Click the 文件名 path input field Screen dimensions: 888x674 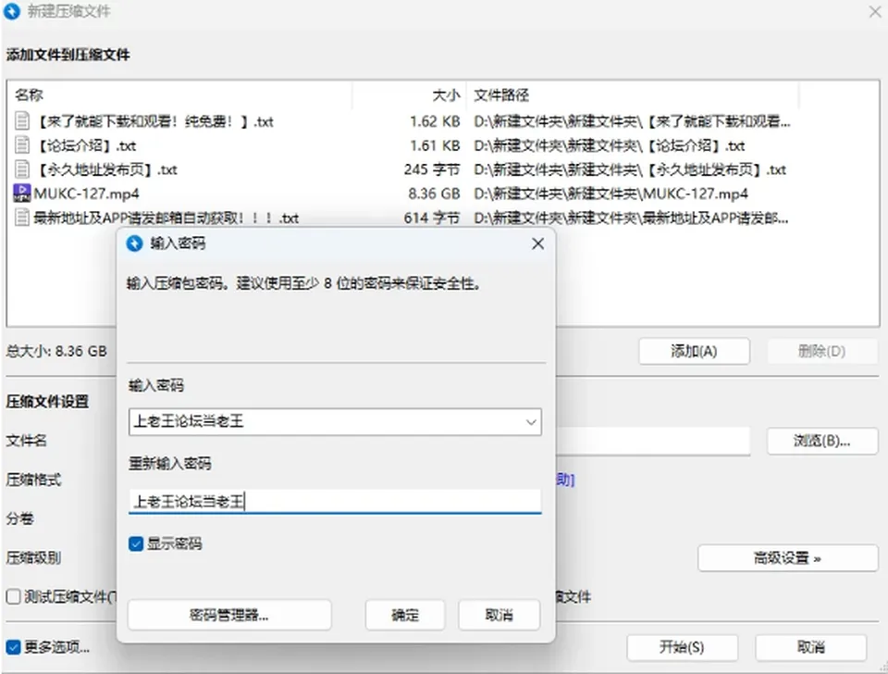pyautogui.click(x=653, y=441)
